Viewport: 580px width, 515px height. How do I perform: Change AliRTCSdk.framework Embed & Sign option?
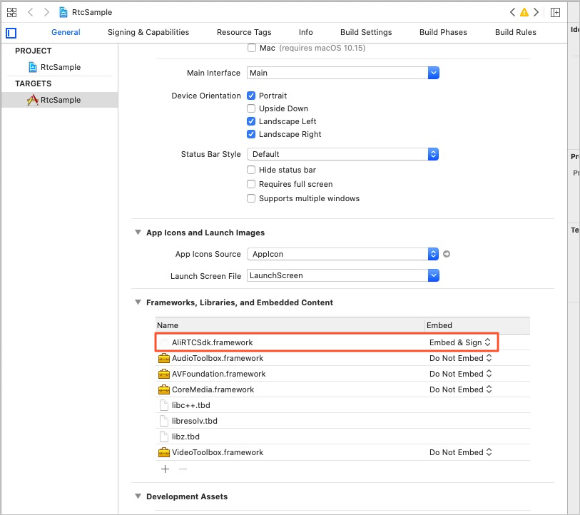459,342
